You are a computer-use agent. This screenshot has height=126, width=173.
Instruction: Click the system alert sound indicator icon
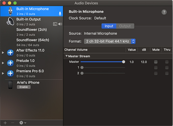coord(55,24)
